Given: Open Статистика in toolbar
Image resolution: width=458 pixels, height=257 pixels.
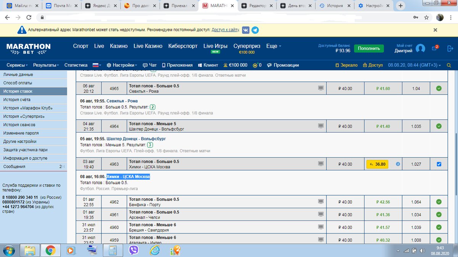Looking at the screenshot, I should tap(76, 65).
